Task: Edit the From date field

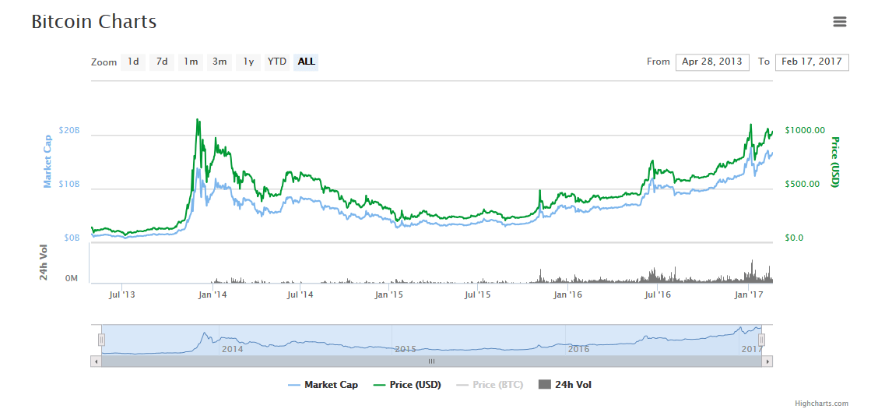Action: [712, 62]
